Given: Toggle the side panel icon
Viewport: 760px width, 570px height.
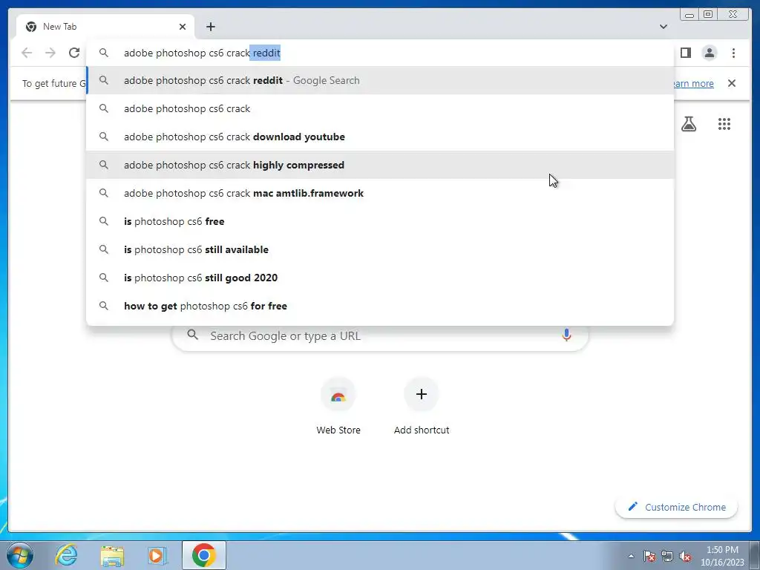Looking at the screenshot, I should [685, 53].
